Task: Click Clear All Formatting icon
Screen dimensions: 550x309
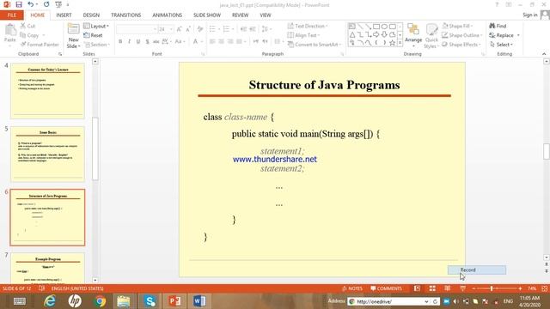Action: 200,29
